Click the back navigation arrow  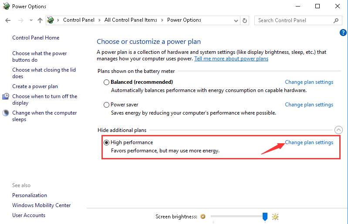tap(8, 20)
